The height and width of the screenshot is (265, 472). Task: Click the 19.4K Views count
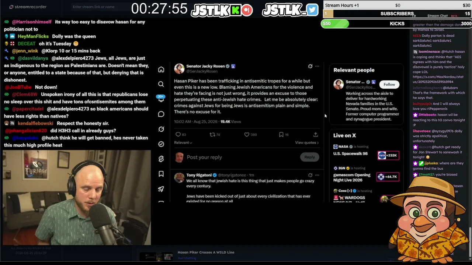[x=230, y=121]
